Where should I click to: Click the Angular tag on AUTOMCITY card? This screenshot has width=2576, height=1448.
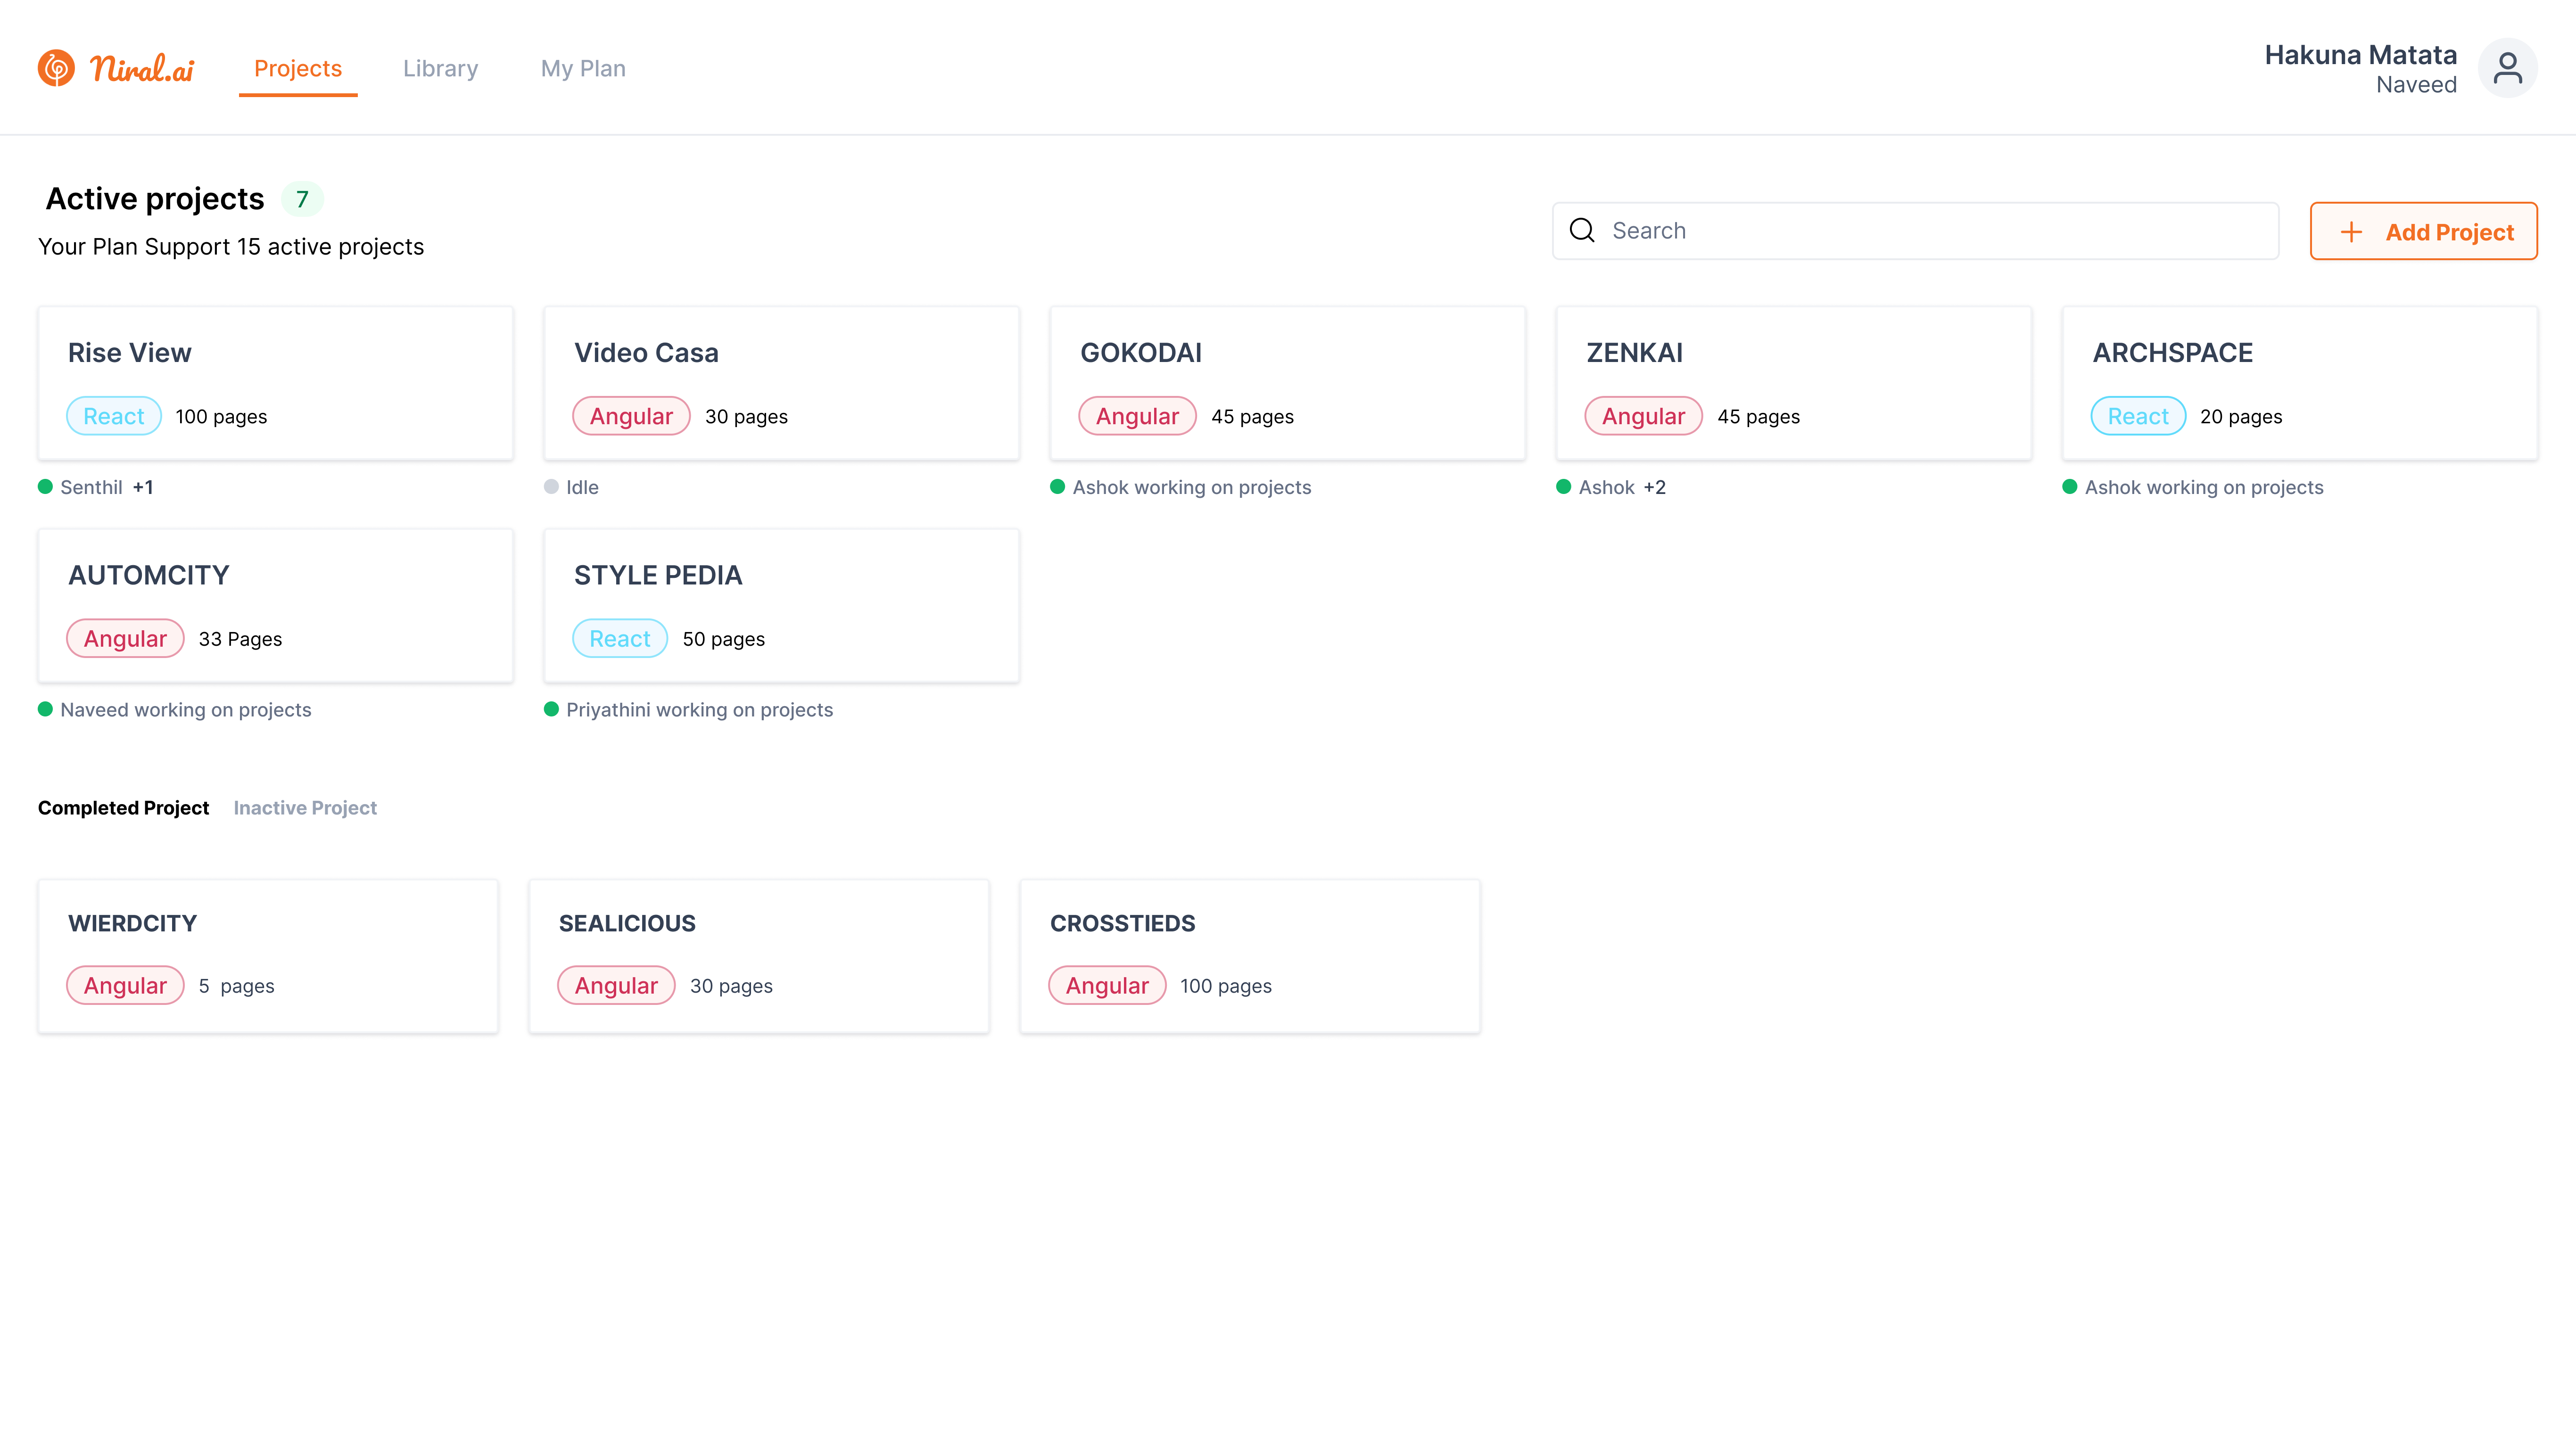pyautogui.click(x=125, y=639)
